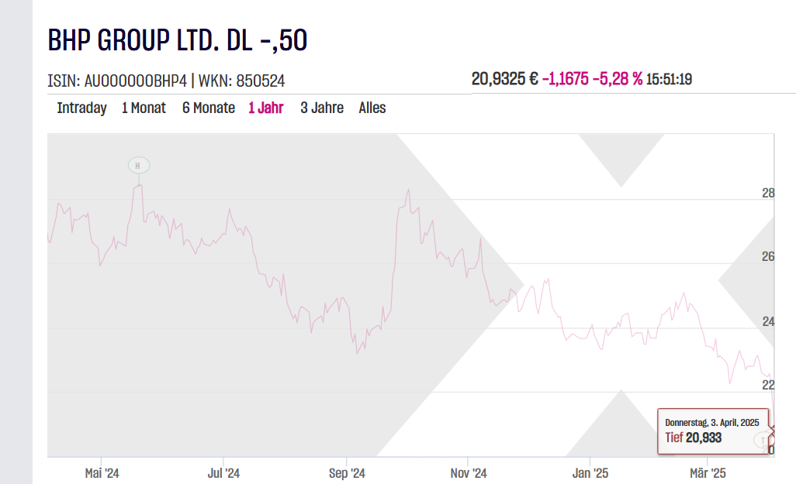The width and height of the screenshot is (796, 484).
Task: Select the 1 Monat time range
Action: pos(144,108)
